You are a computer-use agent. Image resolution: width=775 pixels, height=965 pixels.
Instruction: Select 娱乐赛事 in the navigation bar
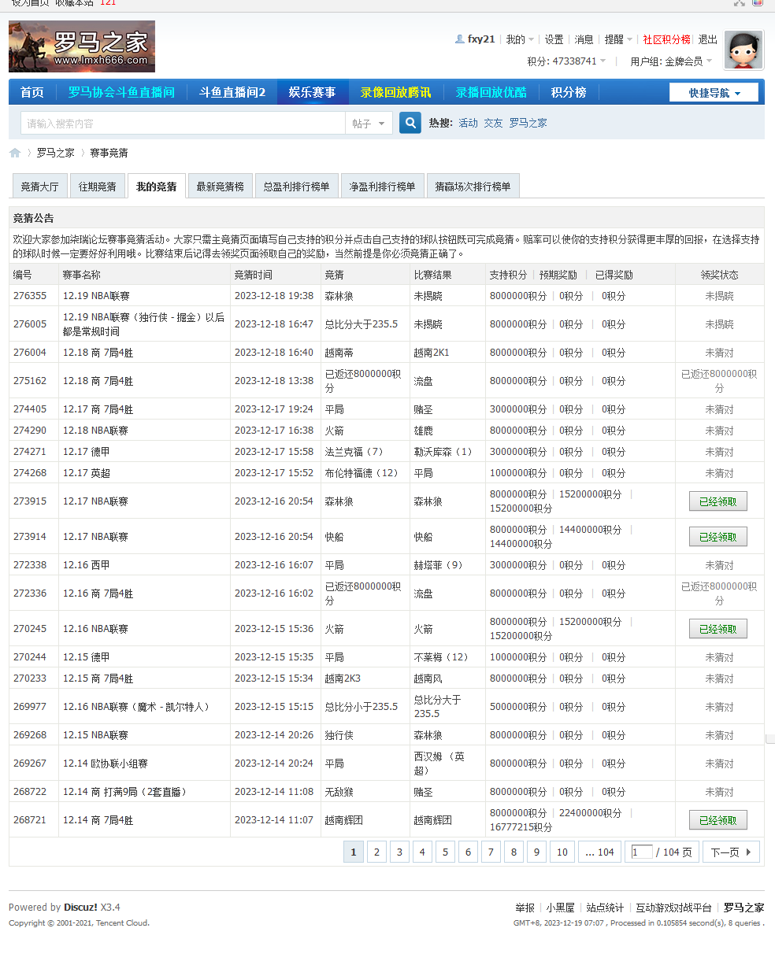(313, 92)
